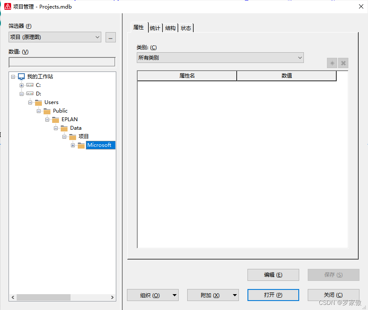Screen dimensions: 368x310
Task: Switch to the 统计 tab
Action: (x=155, y=28)
